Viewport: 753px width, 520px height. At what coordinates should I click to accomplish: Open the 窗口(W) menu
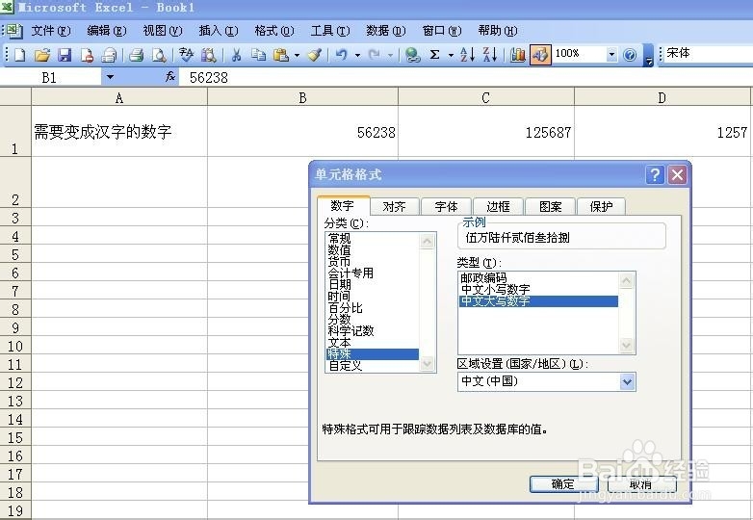pos(442,31)
